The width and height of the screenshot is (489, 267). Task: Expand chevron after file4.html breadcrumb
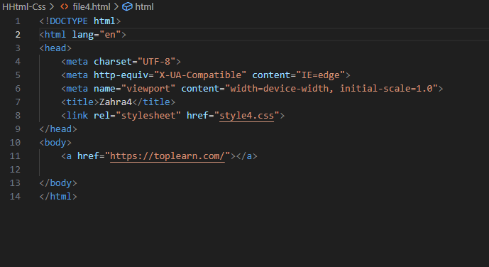tap(116, 6)
